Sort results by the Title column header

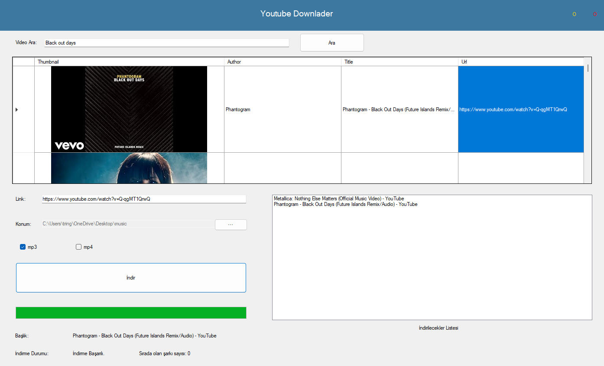399,61
